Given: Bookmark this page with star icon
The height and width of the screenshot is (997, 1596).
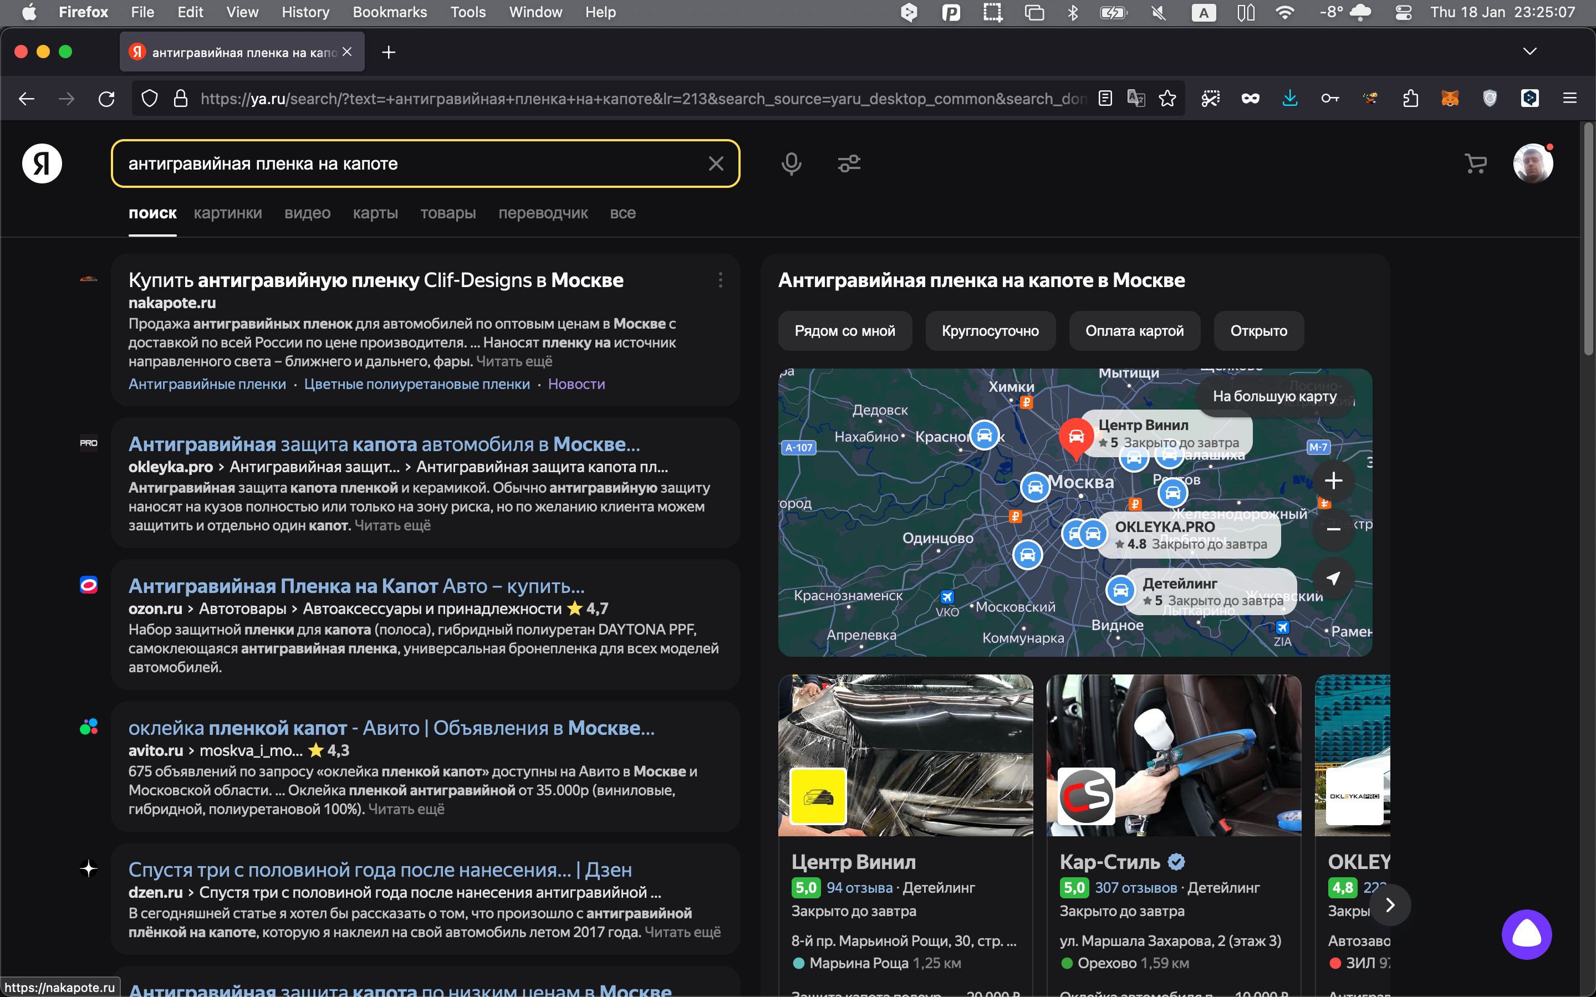Looking at the screenshot, I should (x=1167, y=99).
